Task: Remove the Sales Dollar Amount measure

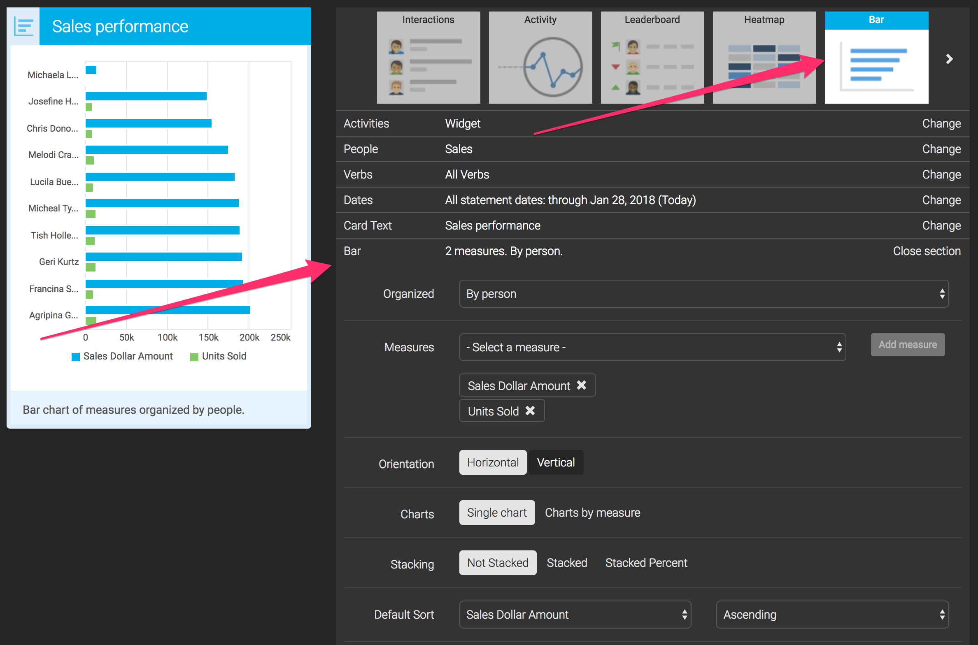Action: [581, 385]
